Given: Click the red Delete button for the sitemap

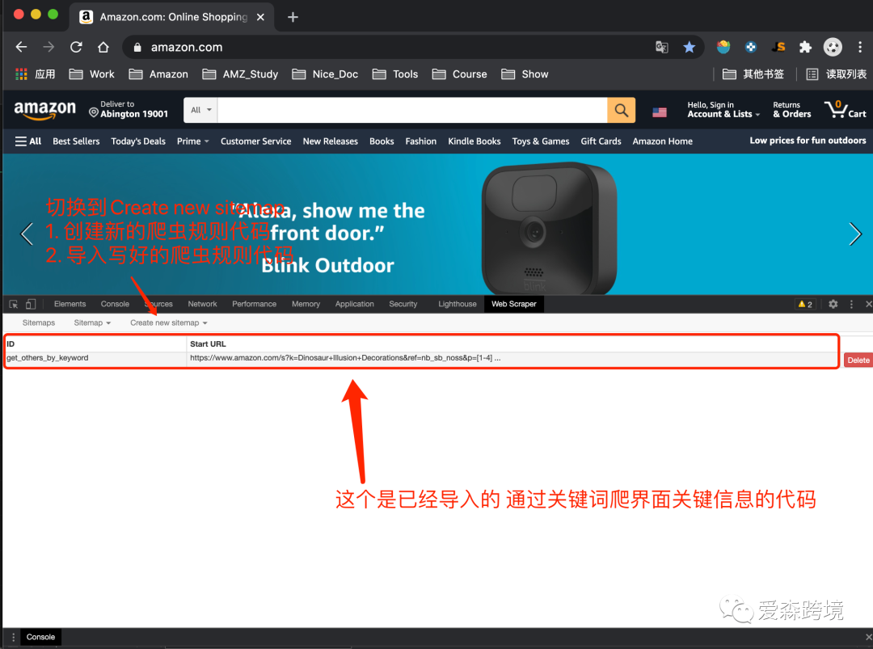Looking at the screenshot, I should [x=858, y=360].
